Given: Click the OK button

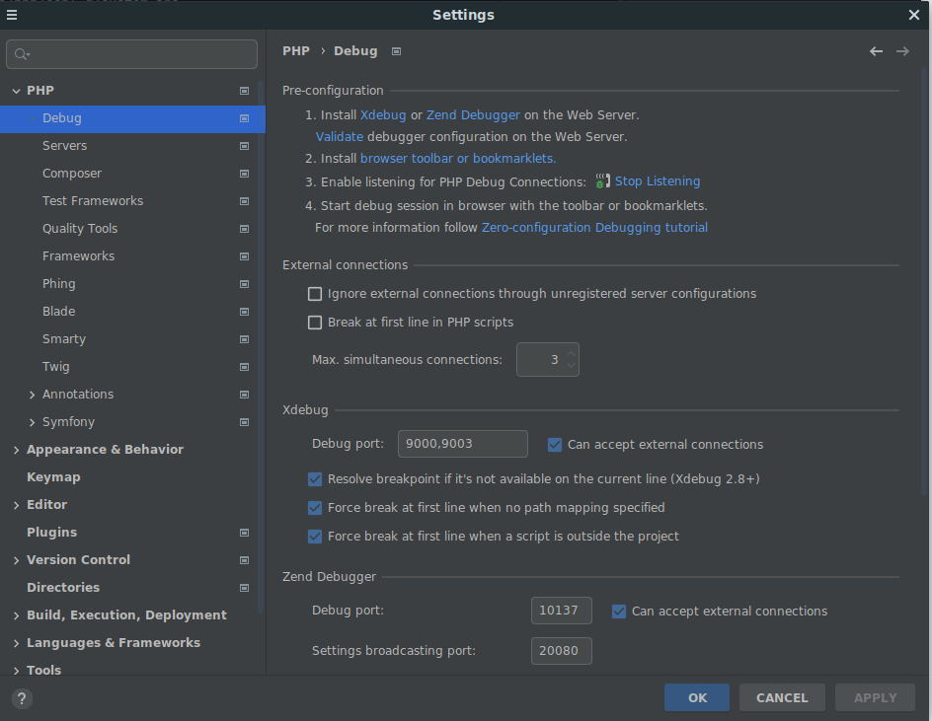Looking at the screenshot, I should (697, 698).
